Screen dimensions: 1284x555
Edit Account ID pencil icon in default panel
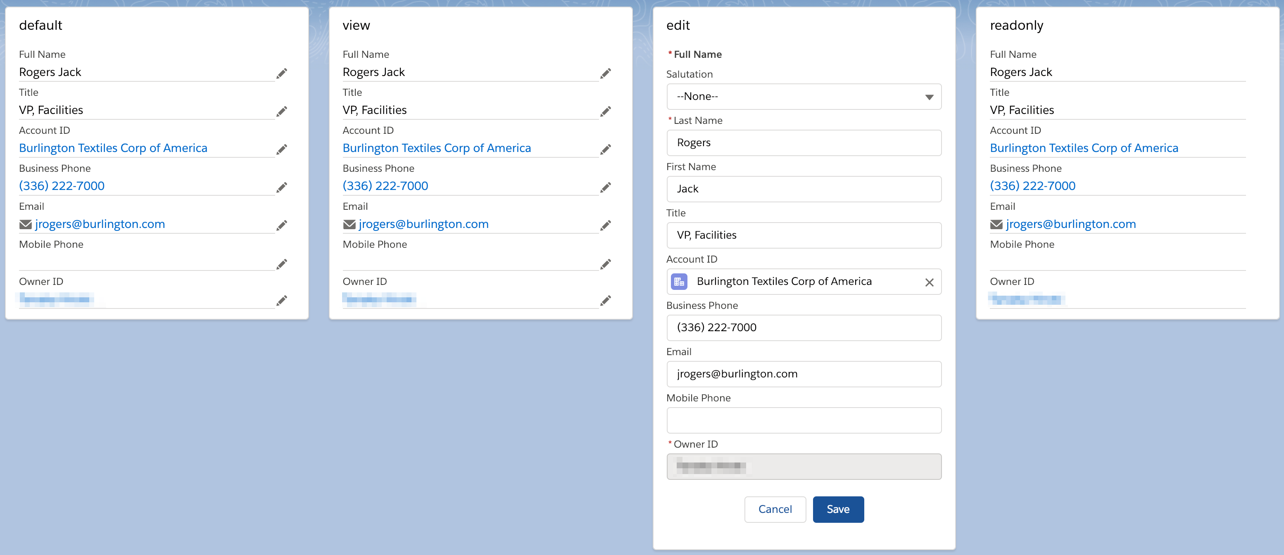point(282,149)
